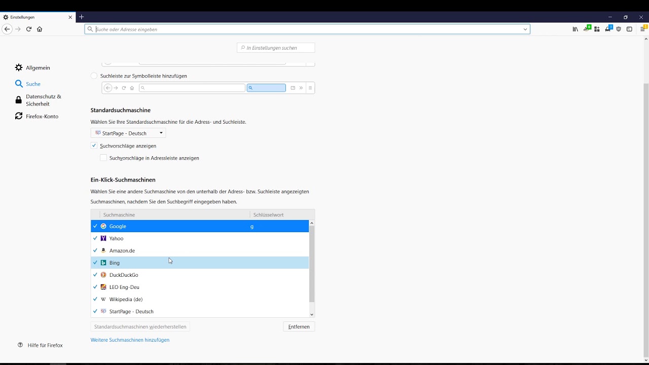This screenshot has width=649, height=365.
Task: Reload the current page
Action: coord(29,29)
